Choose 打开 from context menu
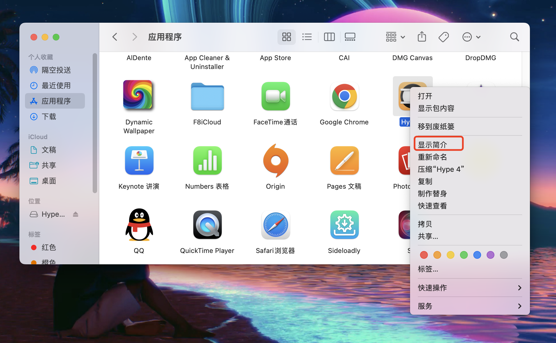The width and height of the screenshot is (556, 343). pos(470,96)
